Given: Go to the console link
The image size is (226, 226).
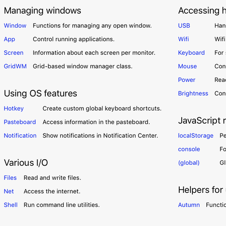Looking at the screenshot, I should pyautogui.click(x=189, y=149).
